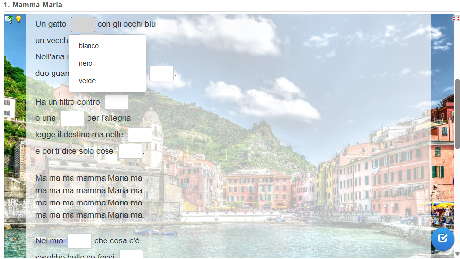Open the gap after 'sarebbe bello se fossi'
Screen dimensions: 460x259
click(x=131, y=254)
